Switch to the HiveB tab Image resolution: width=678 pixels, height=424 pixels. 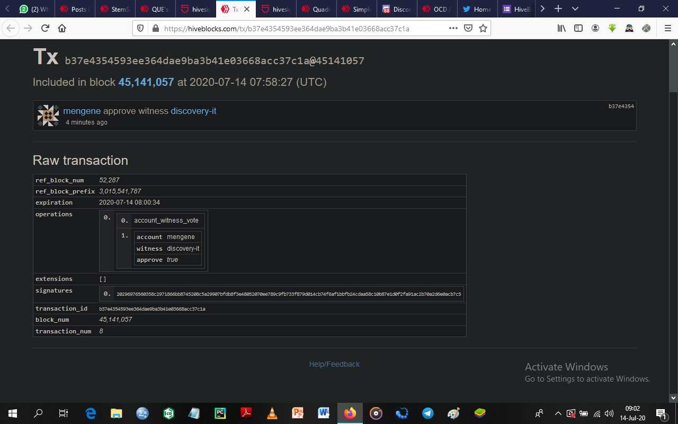(518, 9)
